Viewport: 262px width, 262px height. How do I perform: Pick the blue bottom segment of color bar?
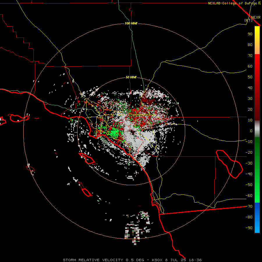257,218
